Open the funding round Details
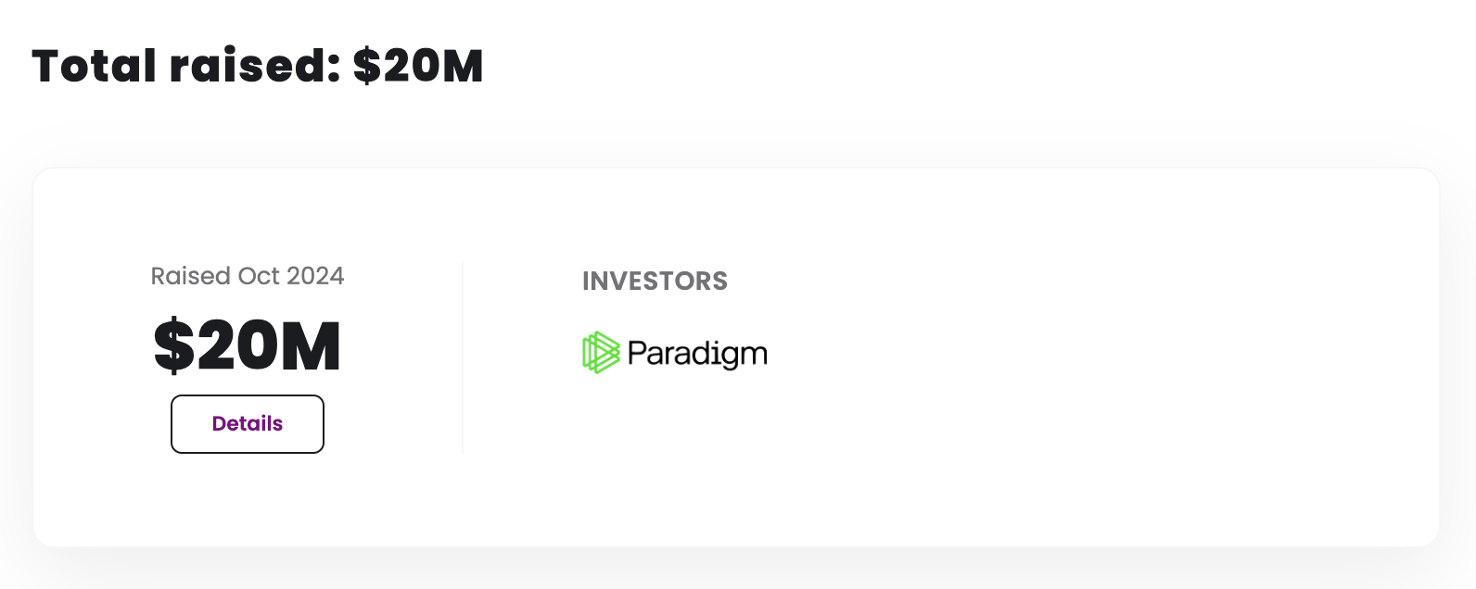The image size is (1476, 589). pos(248,424)
